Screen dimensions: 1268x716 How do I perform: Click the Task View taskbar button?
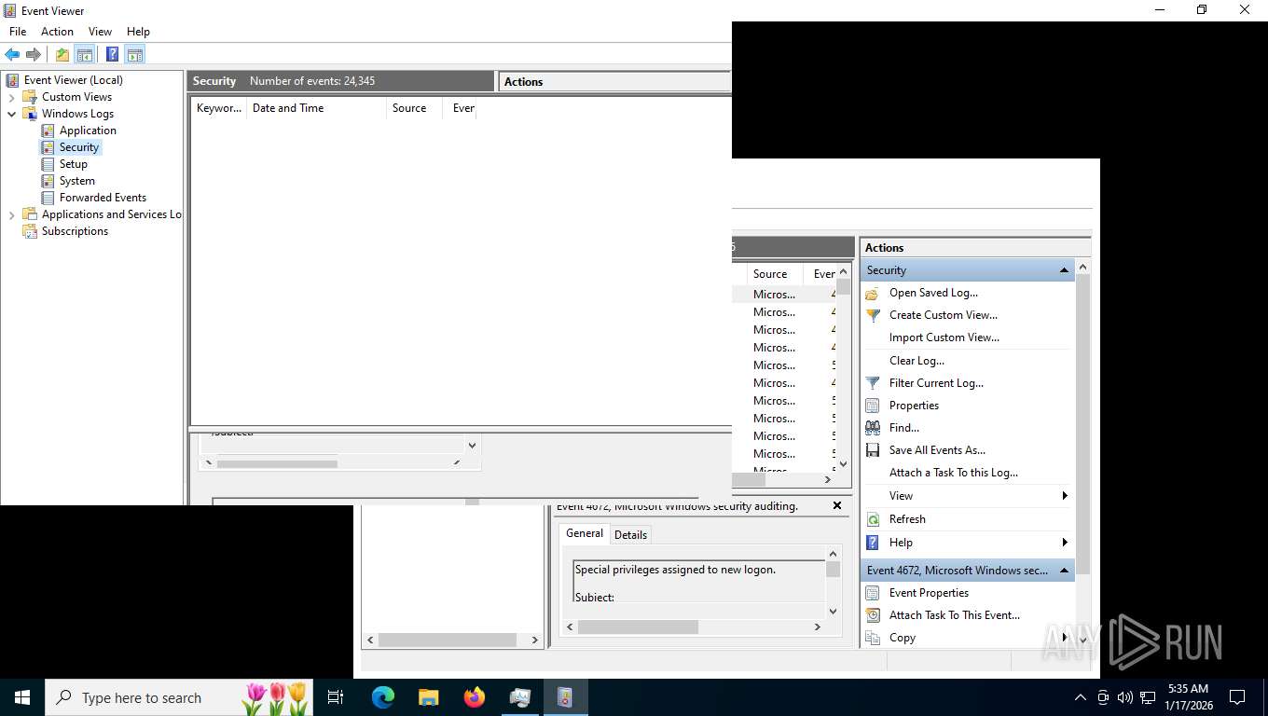click(x=336, y=697)
